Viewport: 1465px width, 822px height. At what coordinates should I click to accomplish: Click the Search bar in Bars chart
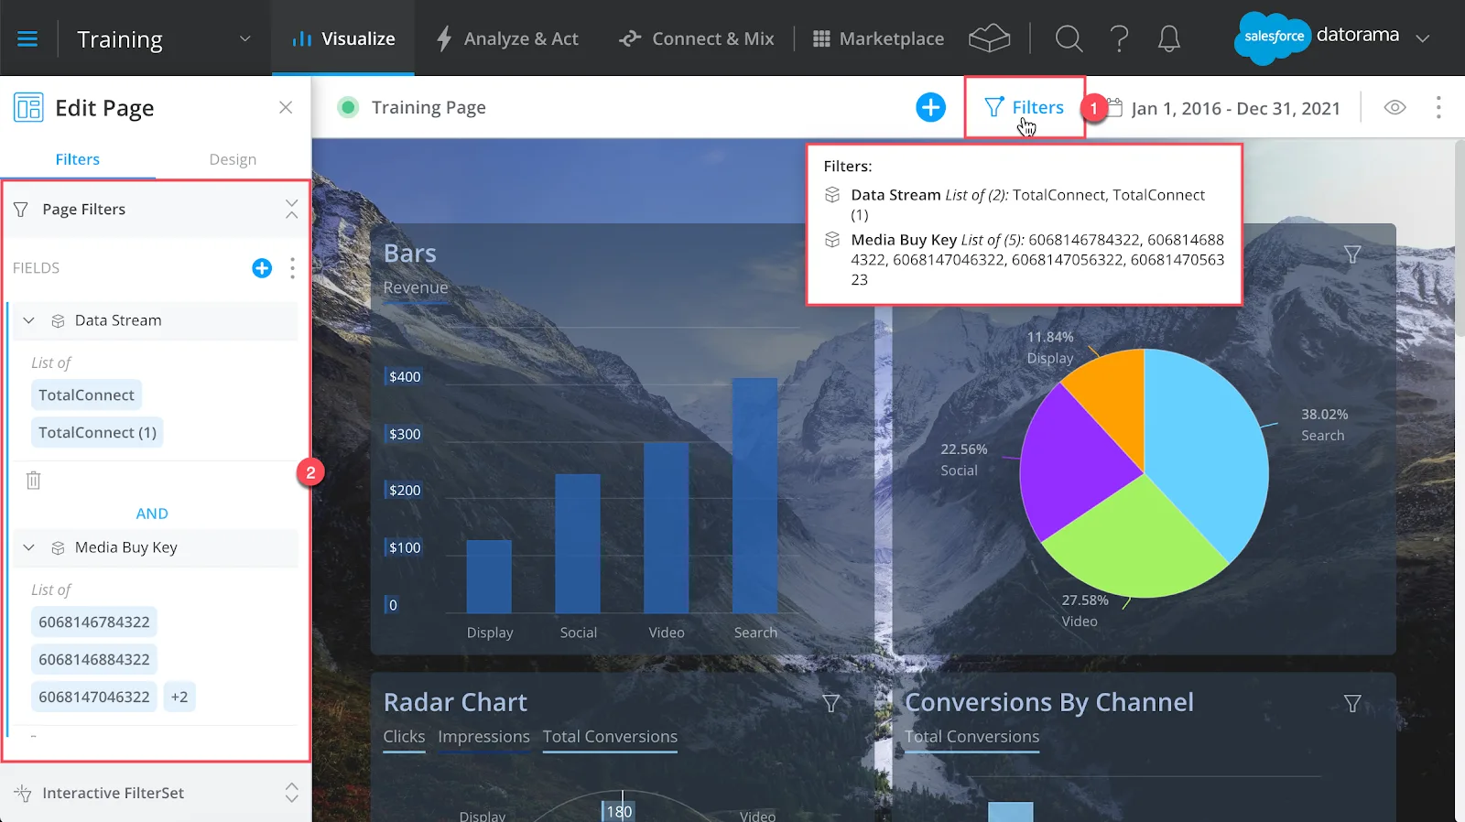coord(755,495)
